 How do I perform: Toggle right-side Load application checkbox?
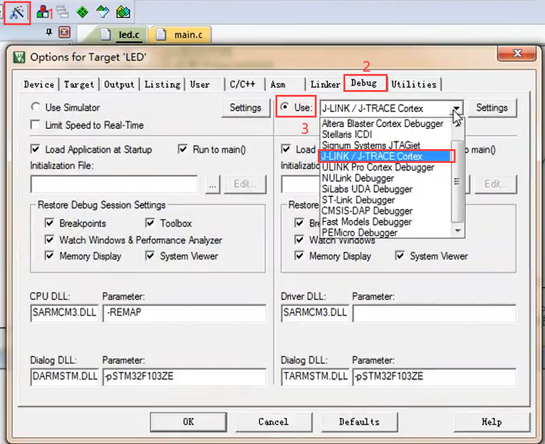[x=286, y=149]
